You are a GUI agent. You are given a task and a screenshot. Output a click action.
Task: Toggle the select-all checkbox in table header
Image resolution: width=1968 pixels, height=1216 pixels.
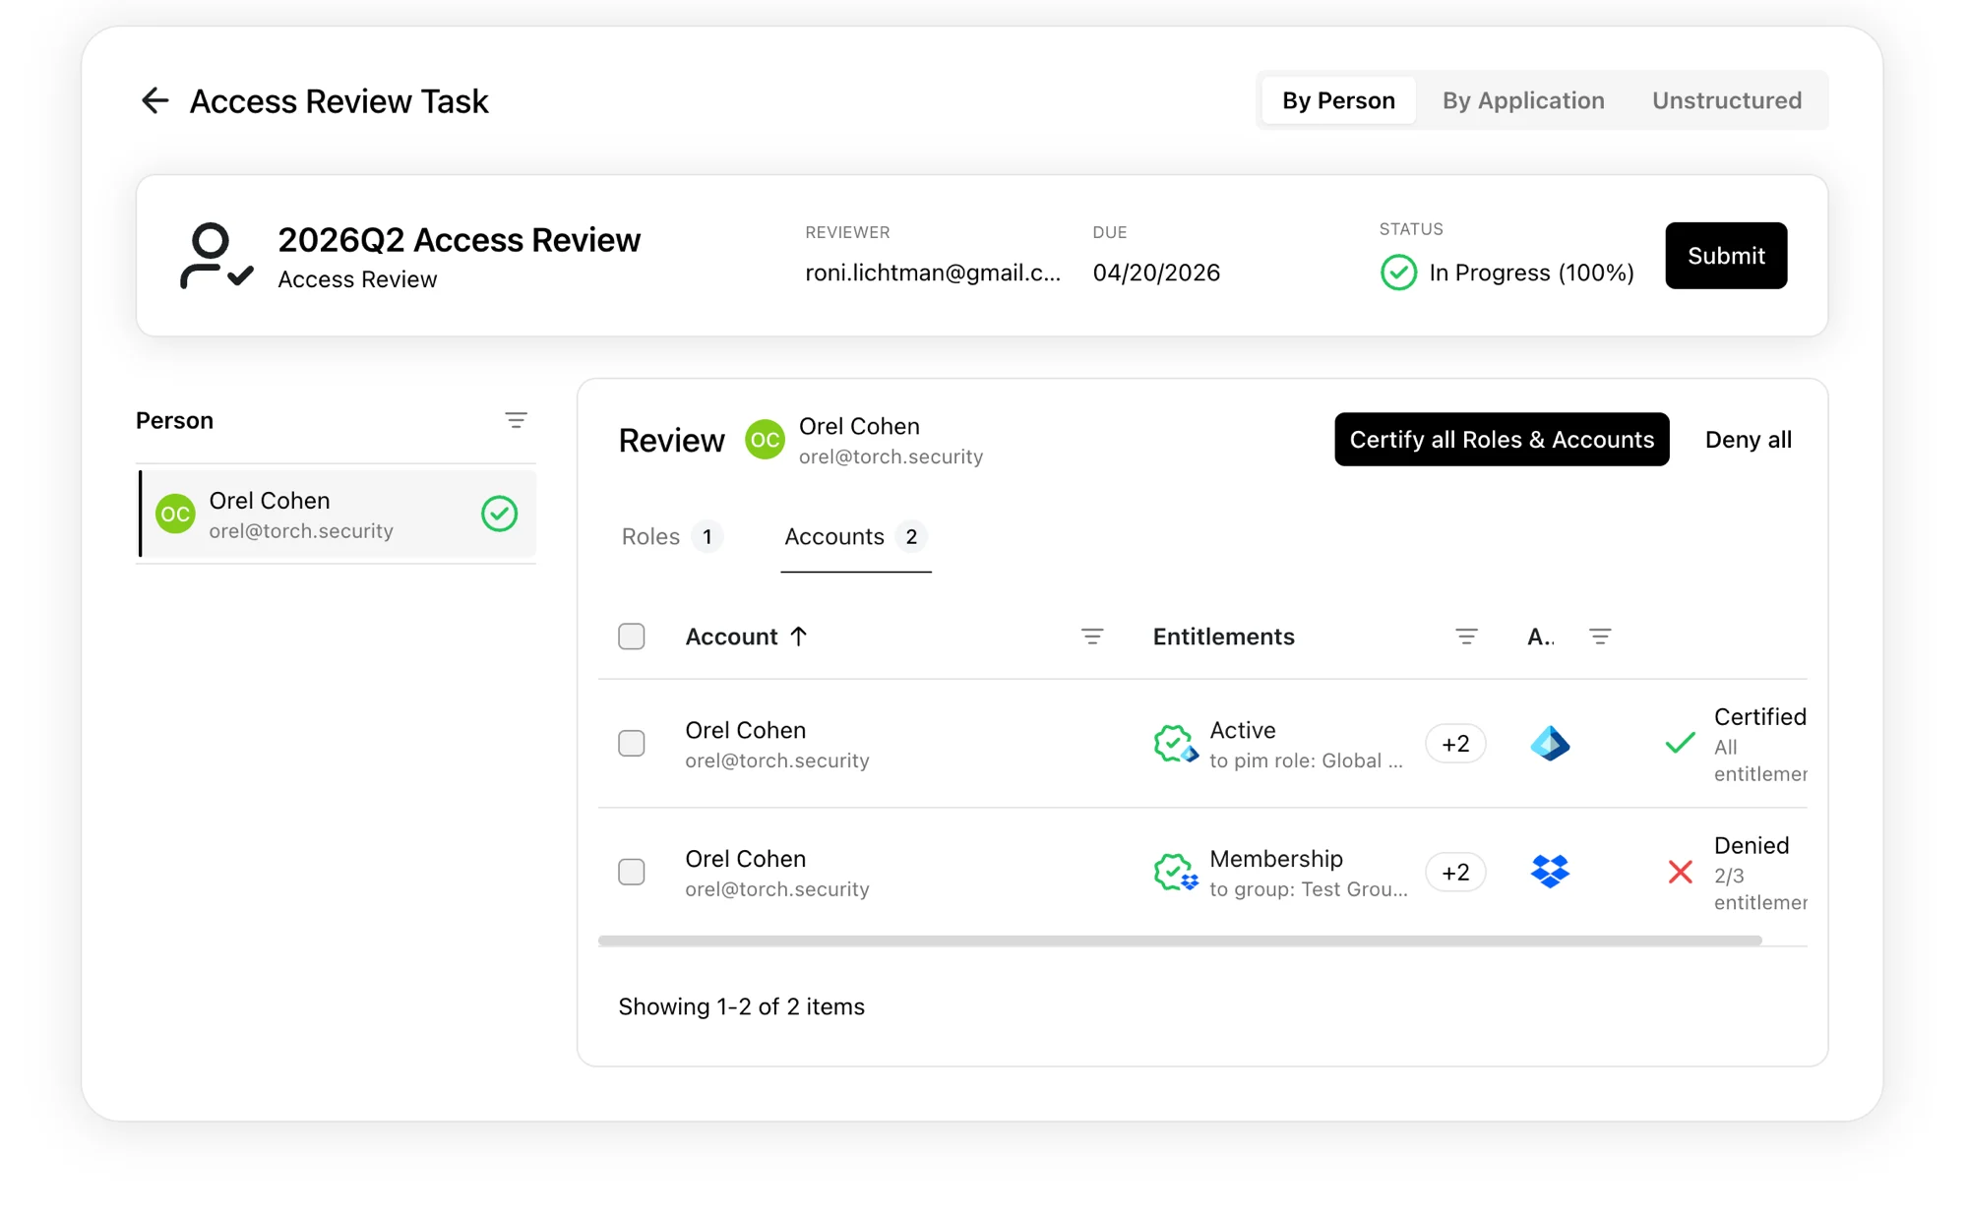click(x=632, y=637)
